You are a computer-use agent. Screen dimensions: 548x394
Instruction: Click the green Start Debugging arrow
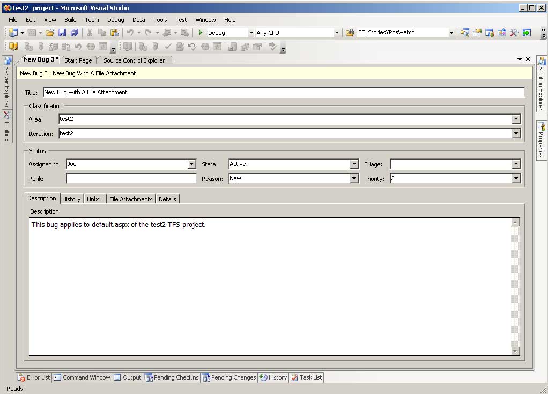pyautogui.click(x=200, y=33)
